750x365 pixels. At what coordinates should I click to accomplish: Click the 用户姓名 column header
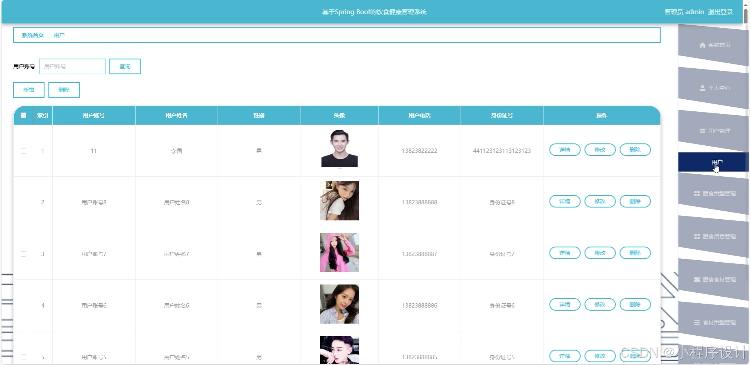[x=177, y=115]
